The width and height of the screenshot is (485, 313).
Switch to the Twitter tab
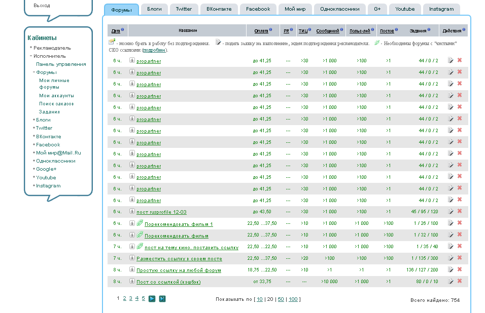tap(184, 9)
